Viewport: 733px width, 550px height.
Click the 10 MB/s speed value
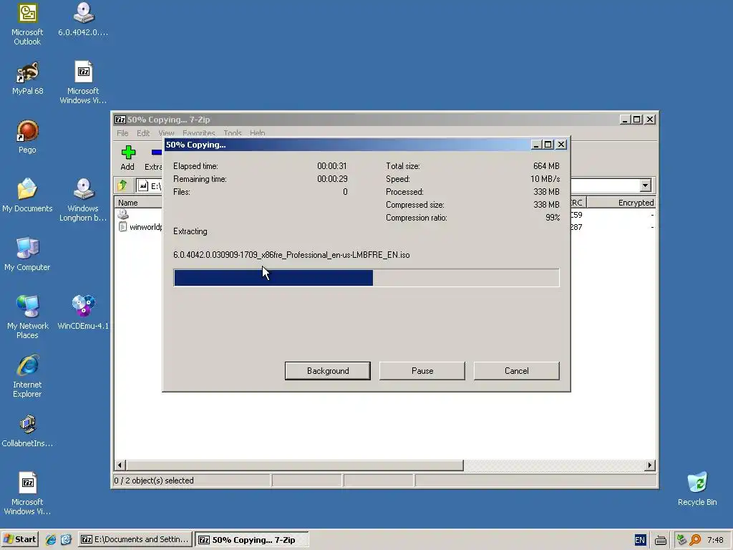coord(545,179)
